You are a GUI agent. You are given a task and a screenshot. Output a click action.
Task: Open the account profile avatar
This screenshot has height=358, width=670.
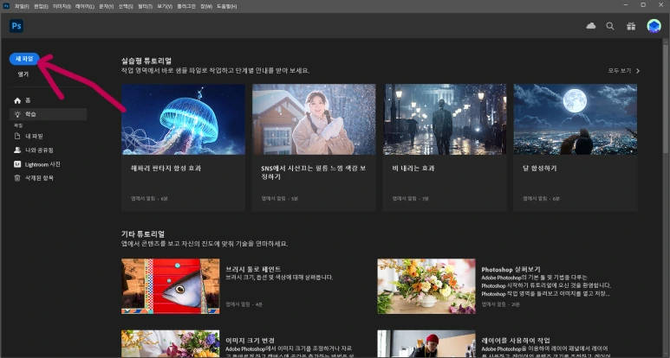654,26
